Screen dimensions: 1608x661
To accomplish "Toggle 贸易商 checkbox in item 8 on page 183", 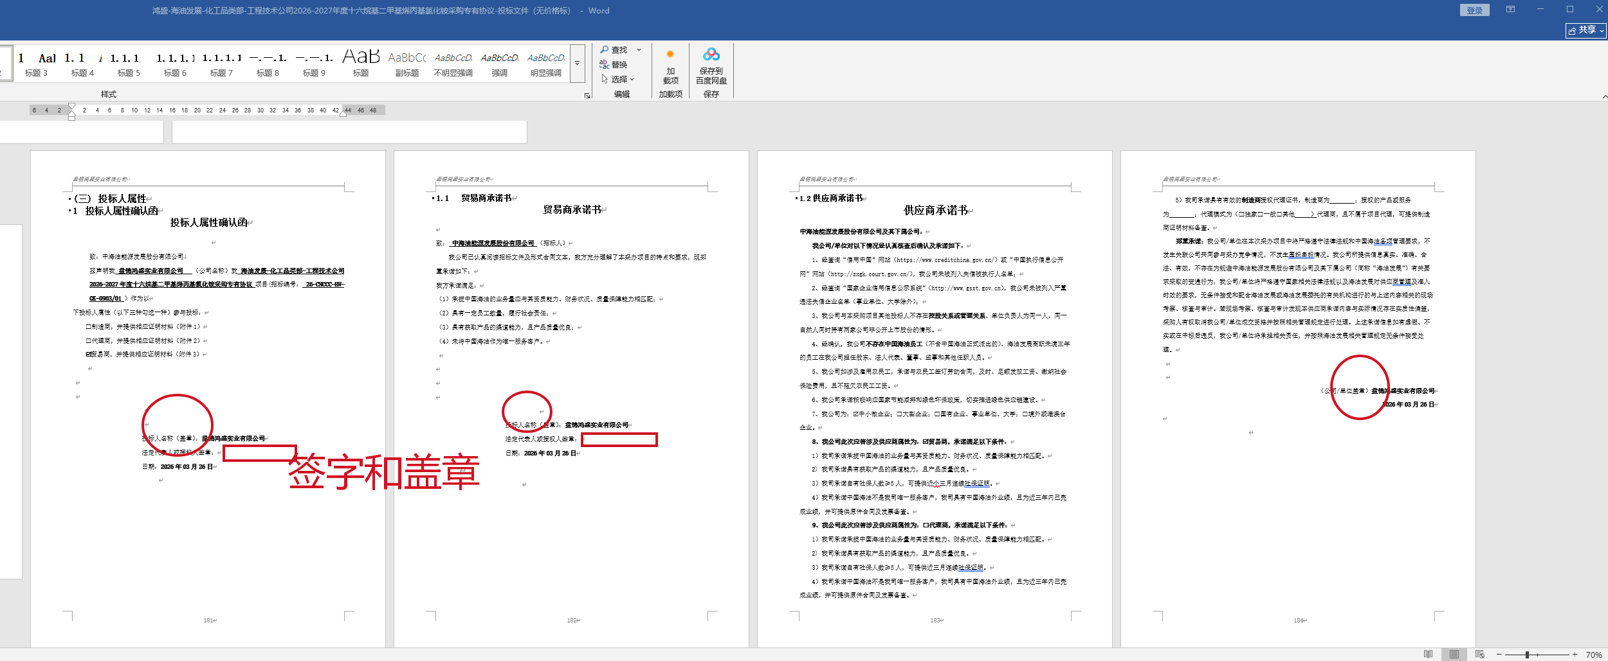I will 925,442.
